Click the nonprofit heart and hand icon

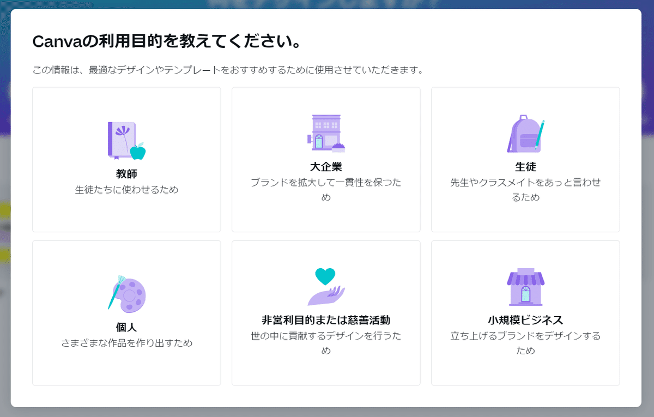pyautogui.click(x=326, y=287)
